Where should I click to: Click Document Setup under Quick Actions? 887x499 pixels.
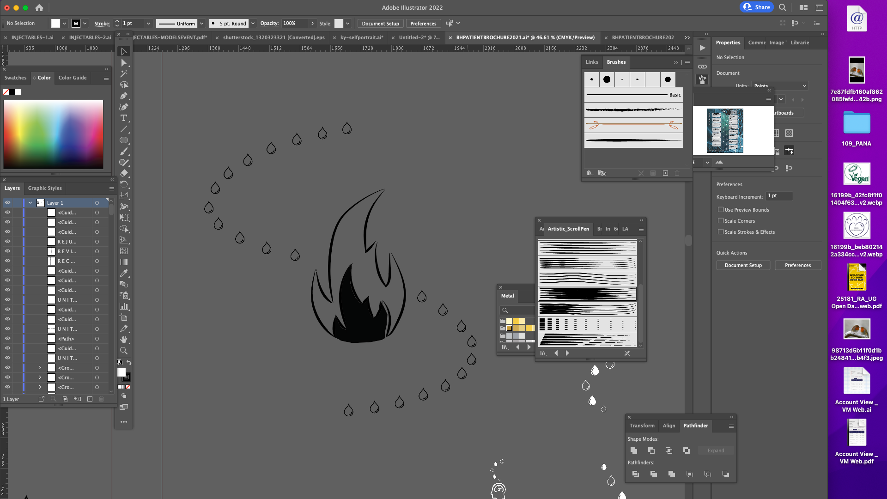click(743, 266)
